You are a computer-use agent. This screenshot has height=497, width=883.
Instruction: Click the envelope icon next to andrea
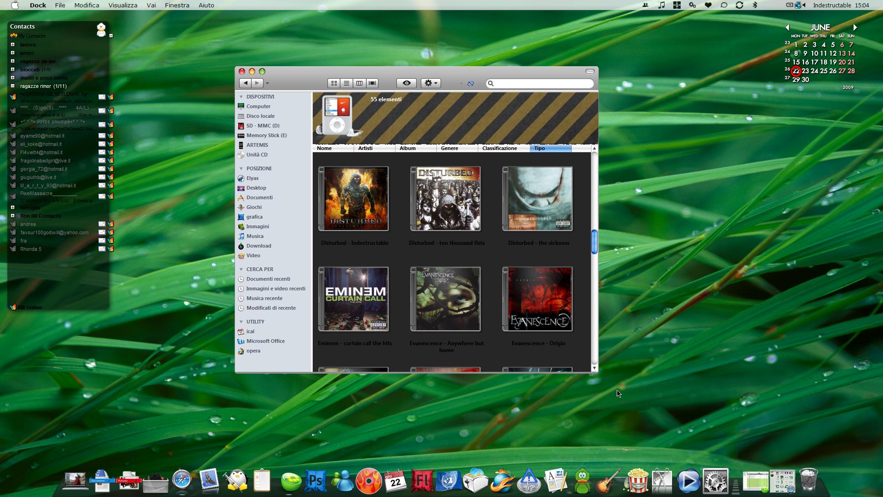coord(102,224)
